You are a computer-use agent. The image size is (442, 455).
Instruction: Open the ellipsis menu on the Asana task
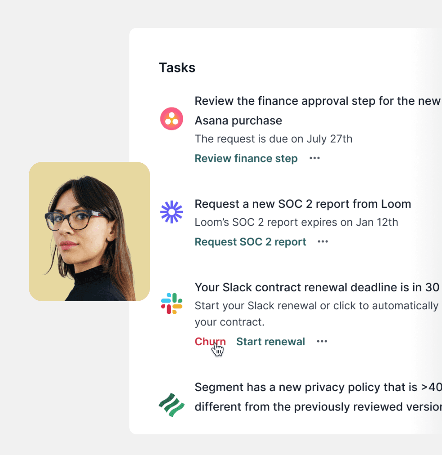pos(314,158)
